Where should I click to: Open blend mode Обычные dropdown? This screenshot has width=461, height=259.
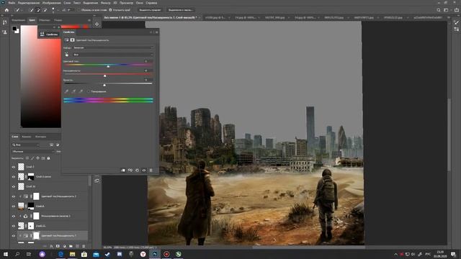[33, 152]
